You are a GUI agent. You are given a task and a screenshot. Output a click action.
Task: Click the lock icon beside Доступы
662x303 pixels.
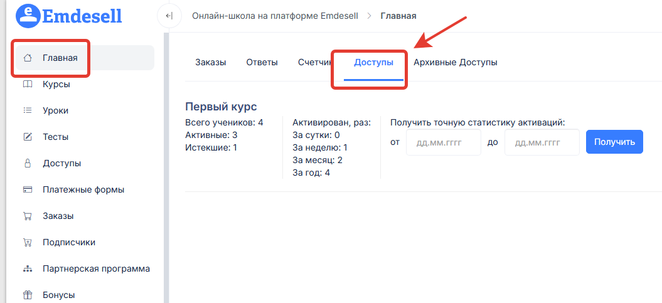point(27,163)
